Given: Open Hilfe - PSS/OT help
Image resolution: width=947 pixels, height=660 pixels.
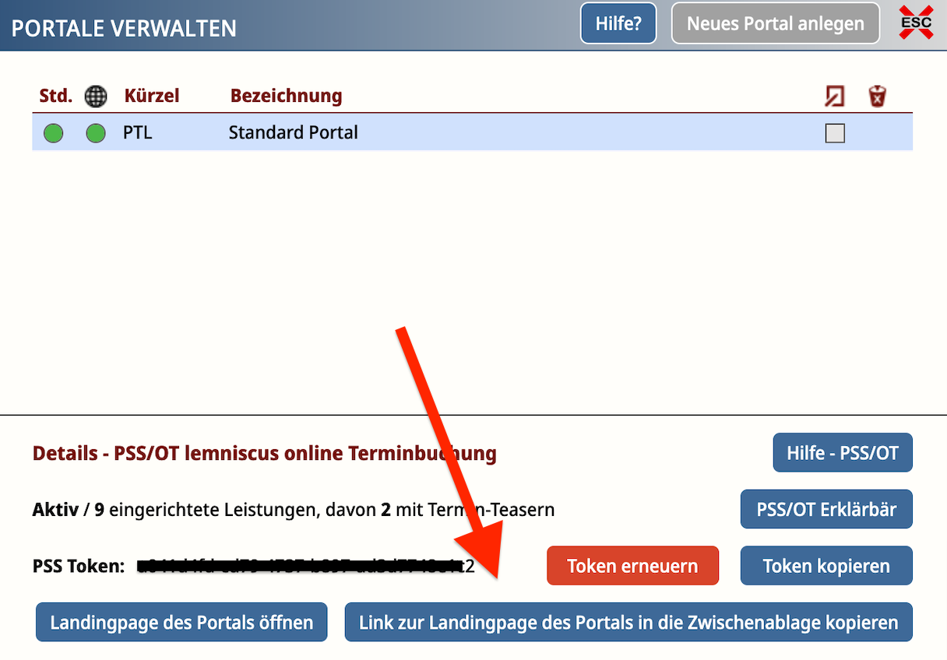Looking at the screenshot, I should [842, 453].
